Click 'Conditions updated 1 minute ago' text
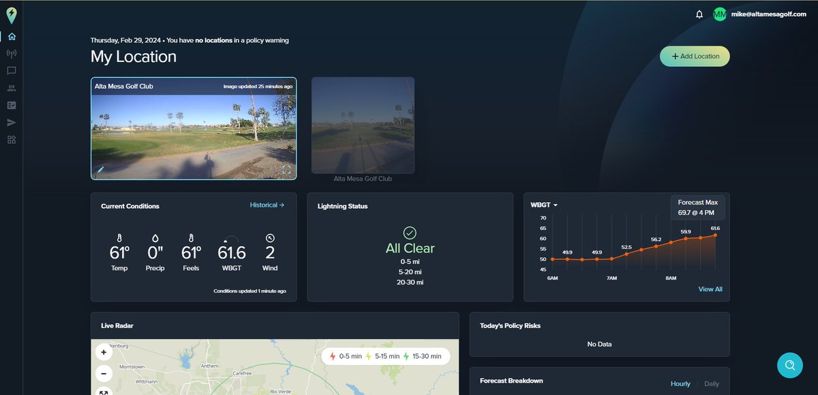The width and height of the screenshot is (818, 395). (249, 291)
